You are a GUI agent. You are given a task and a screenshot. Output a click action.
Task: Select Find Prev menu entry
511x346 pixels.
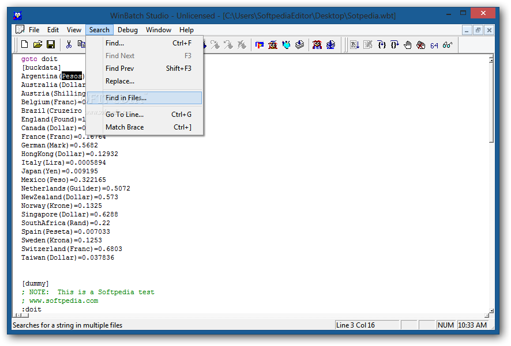144,69
